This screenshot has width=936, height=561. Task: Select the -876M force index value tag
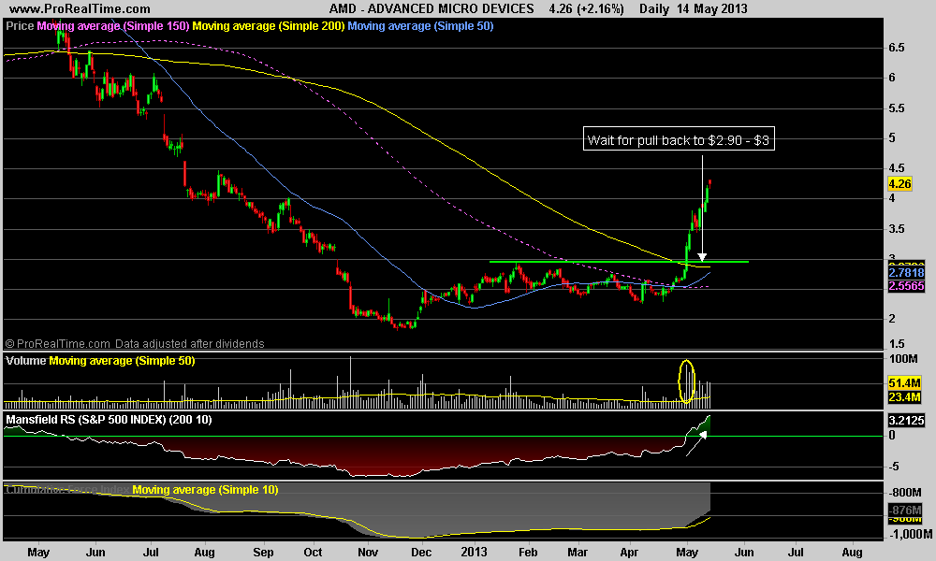(x=905, y=511)
